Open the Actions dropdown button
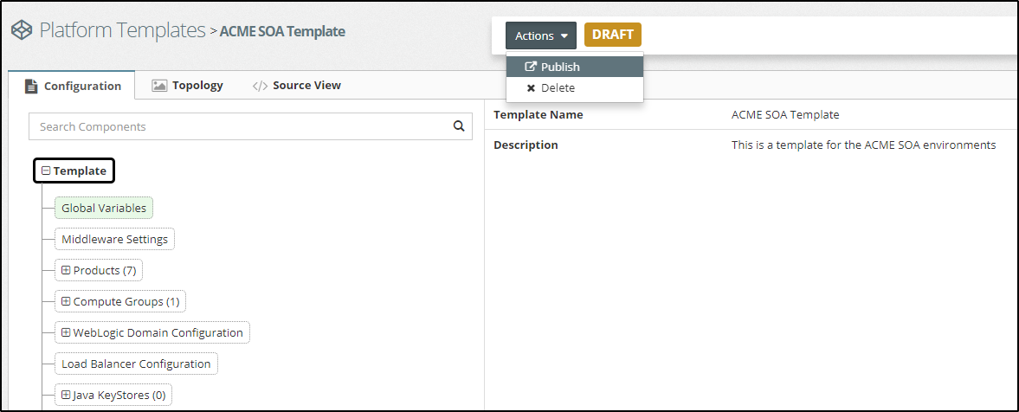 pos(541,35)
